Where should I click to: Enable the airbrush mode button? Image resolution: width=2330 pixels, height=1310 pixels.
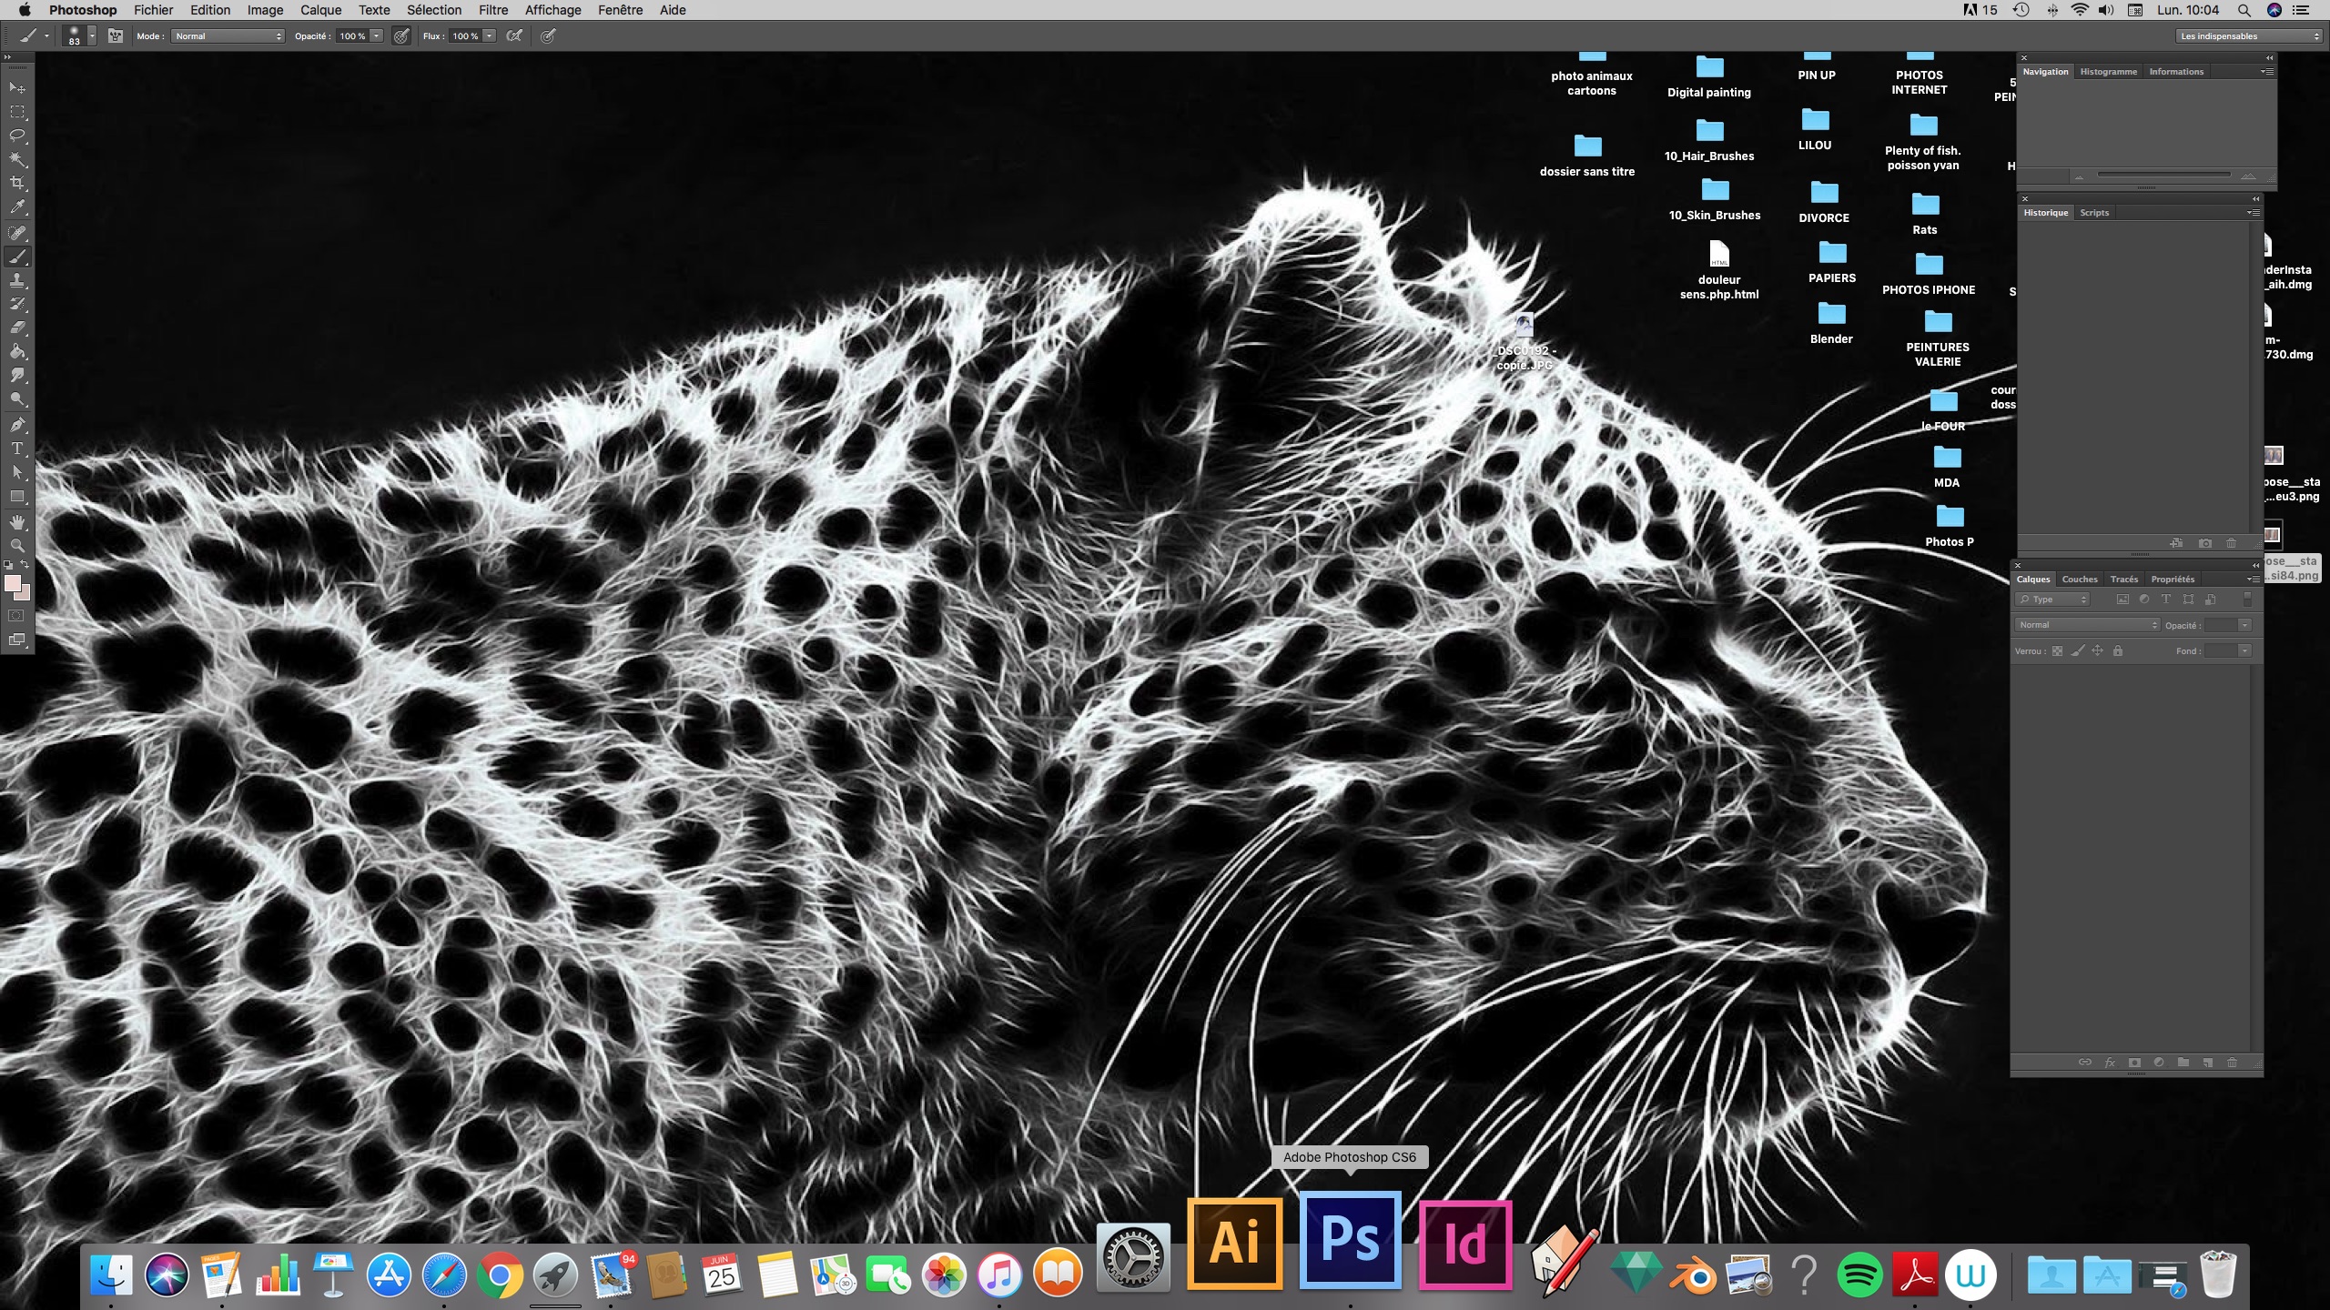(514, 36)
